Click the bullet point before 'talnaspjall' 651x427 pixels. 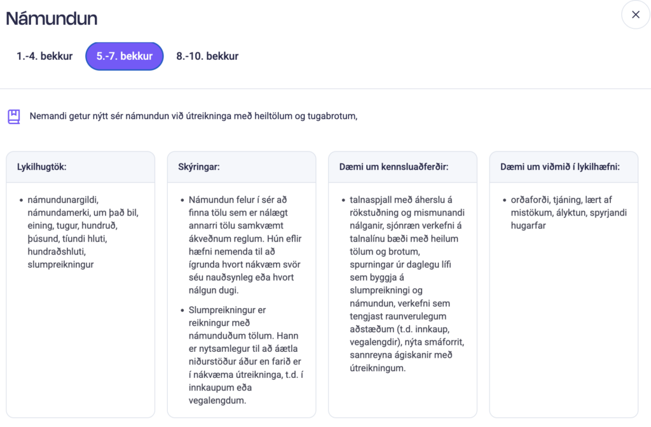click(343, 200)
